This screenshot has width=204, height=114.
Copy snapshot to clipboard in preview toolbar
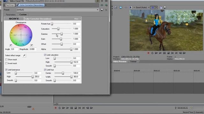tap(161, 8)
